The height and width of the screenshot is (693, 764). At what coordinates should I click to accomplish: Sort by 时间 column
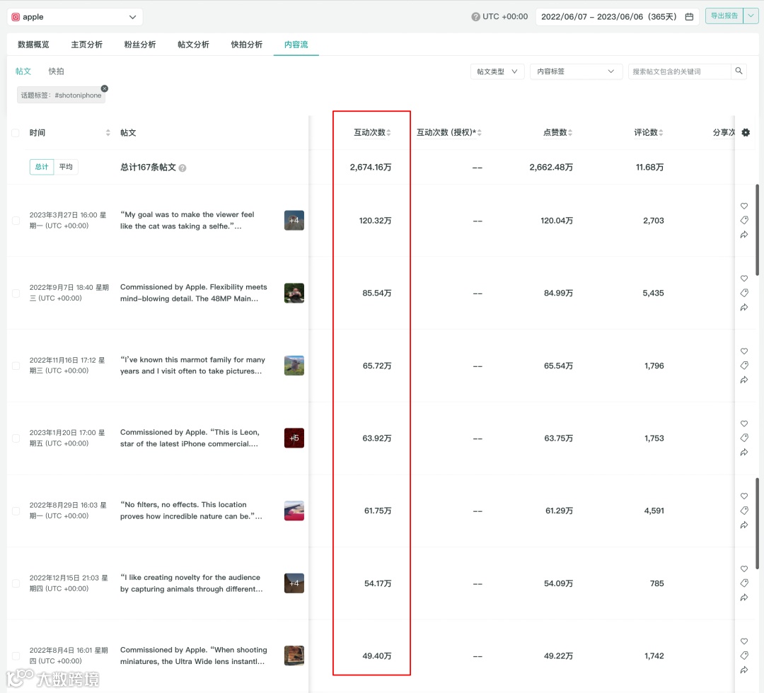click(108, 132)
